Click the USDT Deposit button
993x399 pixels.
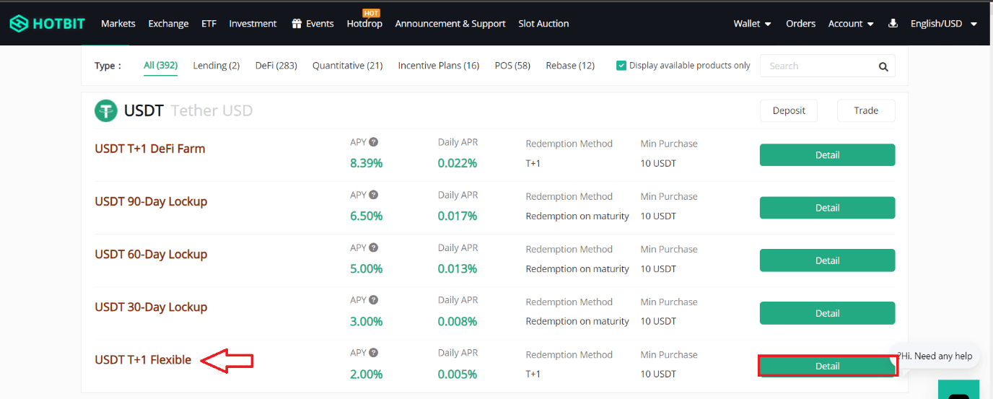coord(788,110)
